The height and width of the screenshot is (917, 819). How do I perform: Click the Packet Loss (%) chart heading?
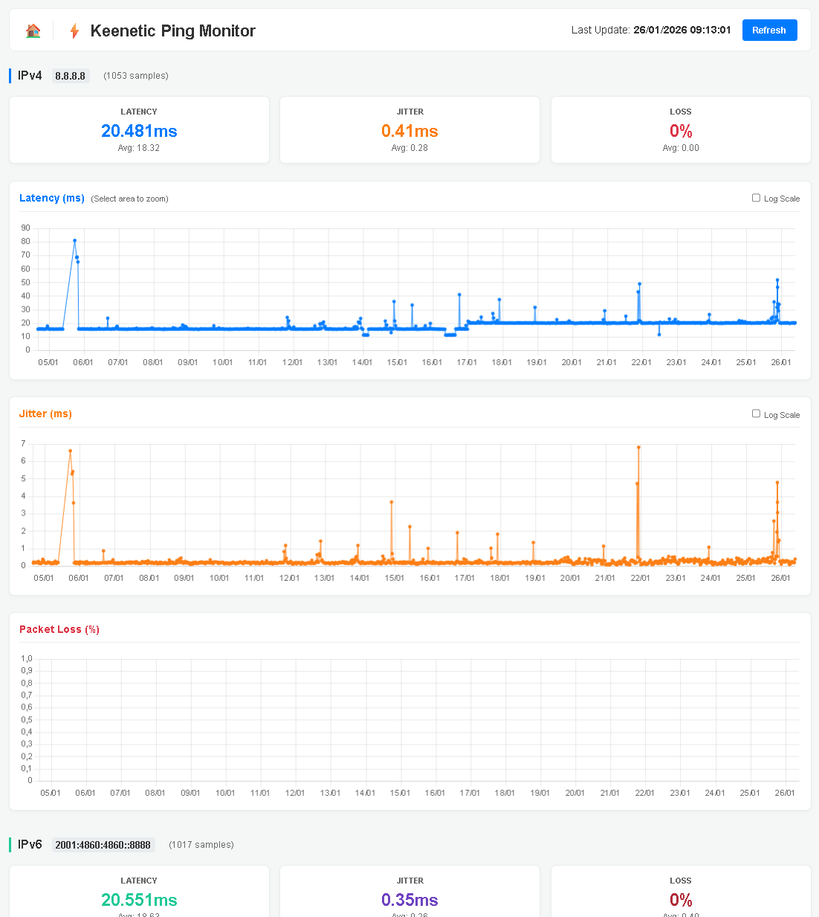click(59, 629)
